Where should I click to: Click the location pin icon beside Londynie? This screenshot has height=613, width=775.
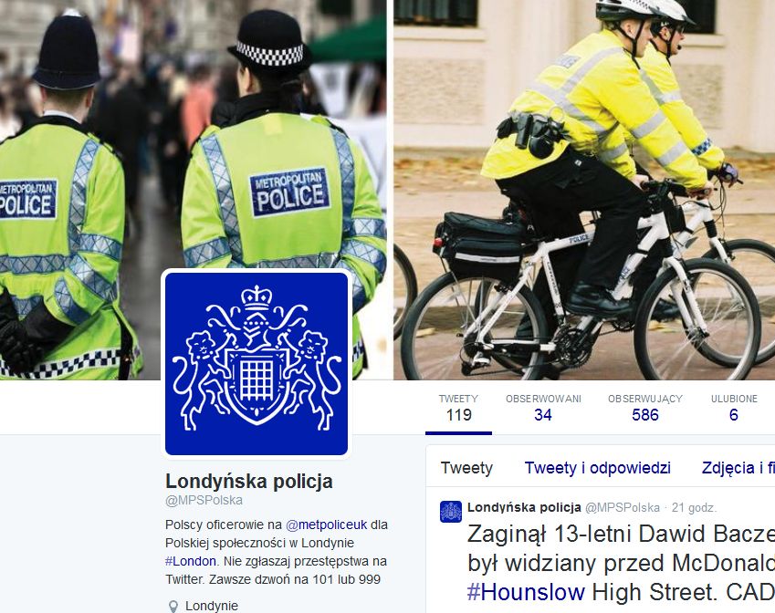tap(173, 606)
